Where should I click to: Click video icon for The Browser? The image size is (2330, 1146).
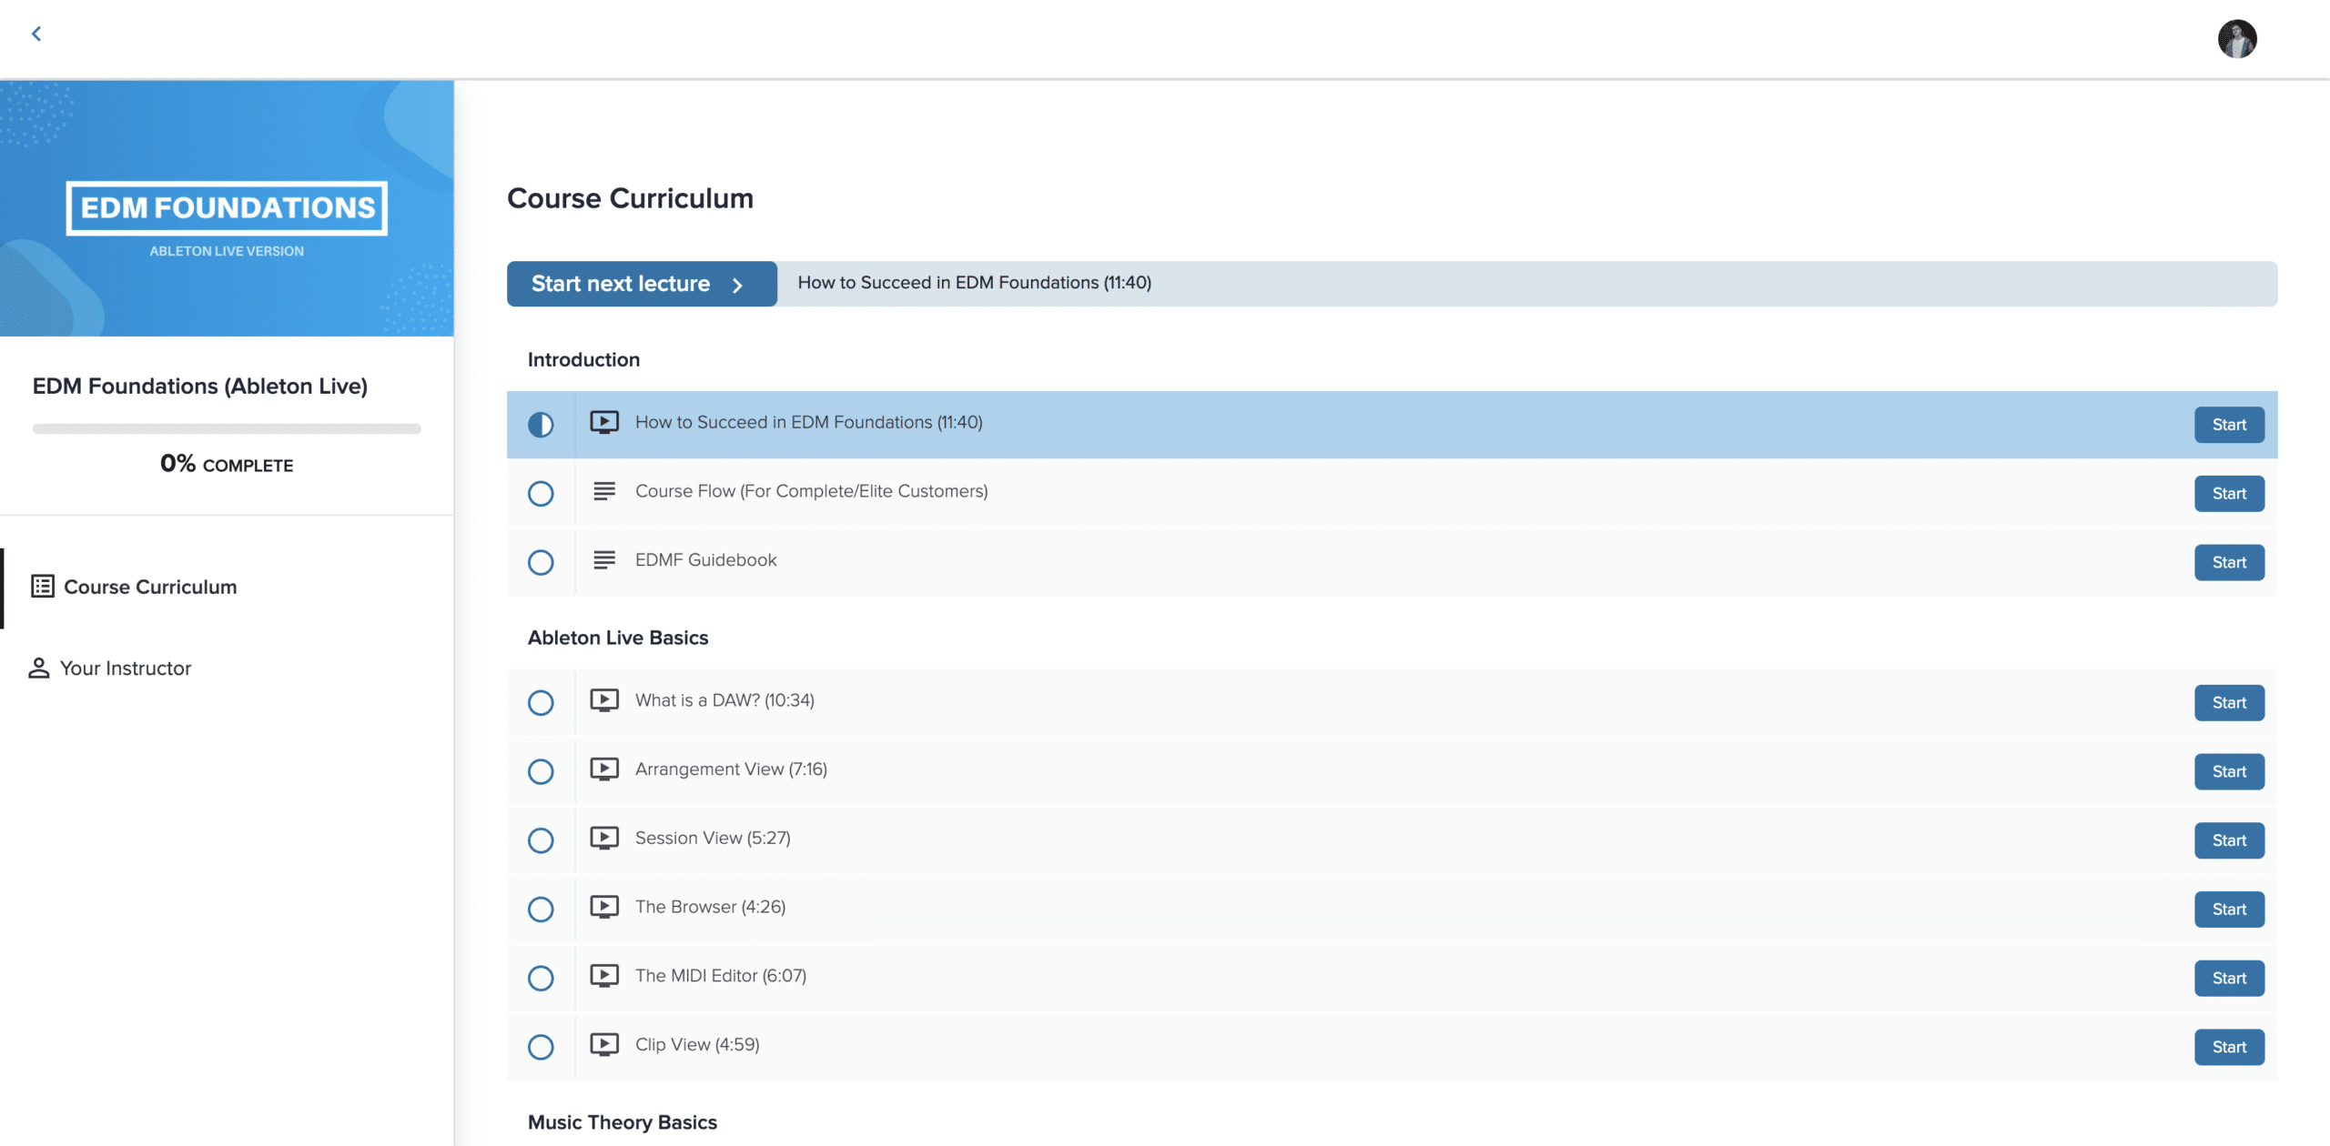(604, 907)
